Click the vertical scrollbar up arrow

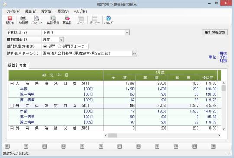[x=224, y=83]
